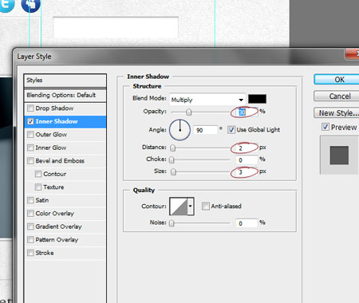This screenshot has height=303, width=359.
Task: Toggle the Preview checkbox
Action: point(325,127)
